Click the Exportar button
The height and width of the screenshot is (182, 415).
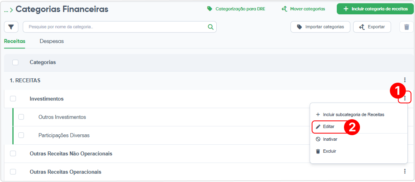pyautogui.click(x=372, y=27)
